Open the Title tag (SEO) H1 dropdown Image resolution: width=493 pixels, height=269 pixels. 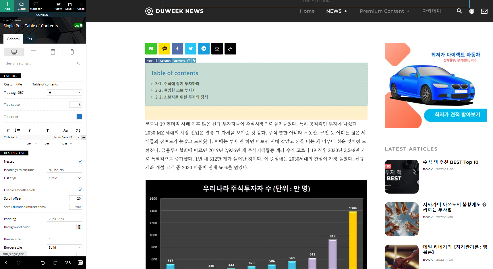[65, 93]
